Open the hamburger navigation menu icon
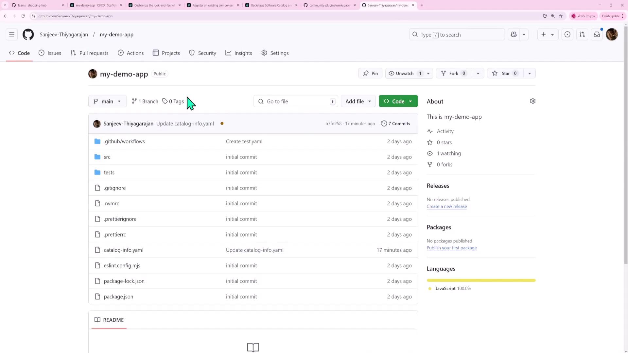The image size is (628, 353). click(12, 34)
